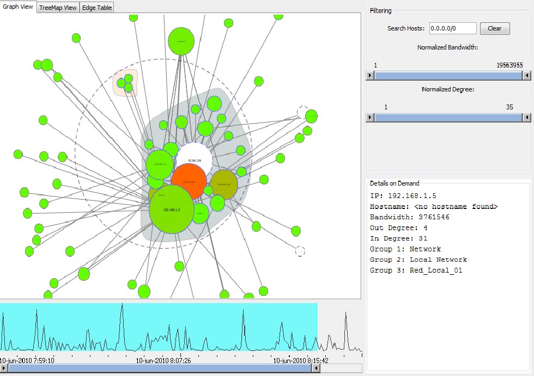This screenshot has width=534, height=376.
Task: Focus the Search Hosts input field
Action: pyautogui.click(x=453, y=28)
